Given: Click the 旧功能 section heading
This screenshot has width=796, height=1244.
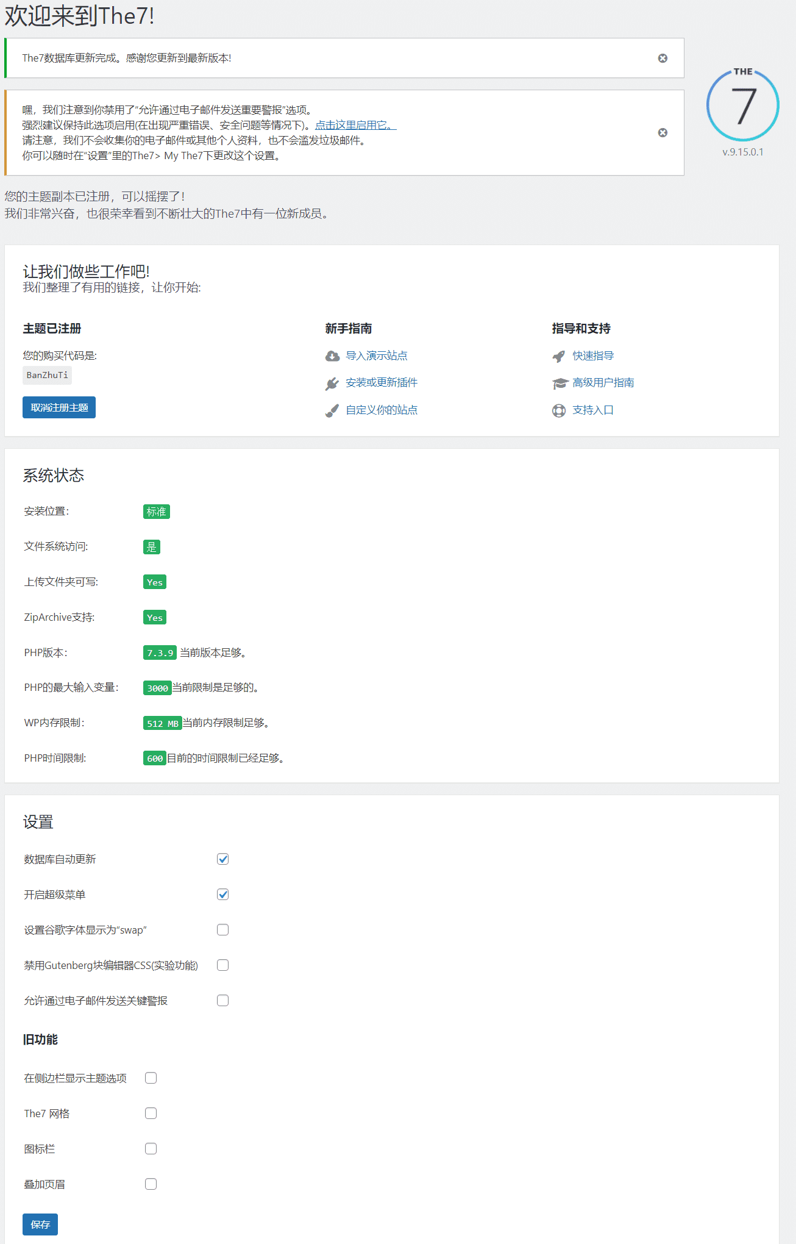Looking at the screenshot, I should [x=40, y=1040].
